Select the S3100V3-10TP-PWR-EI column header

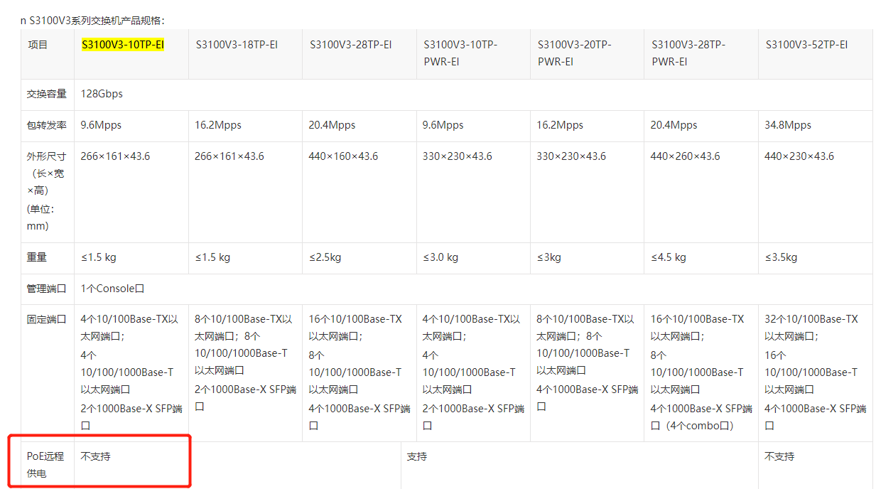[x=460, y=53]
